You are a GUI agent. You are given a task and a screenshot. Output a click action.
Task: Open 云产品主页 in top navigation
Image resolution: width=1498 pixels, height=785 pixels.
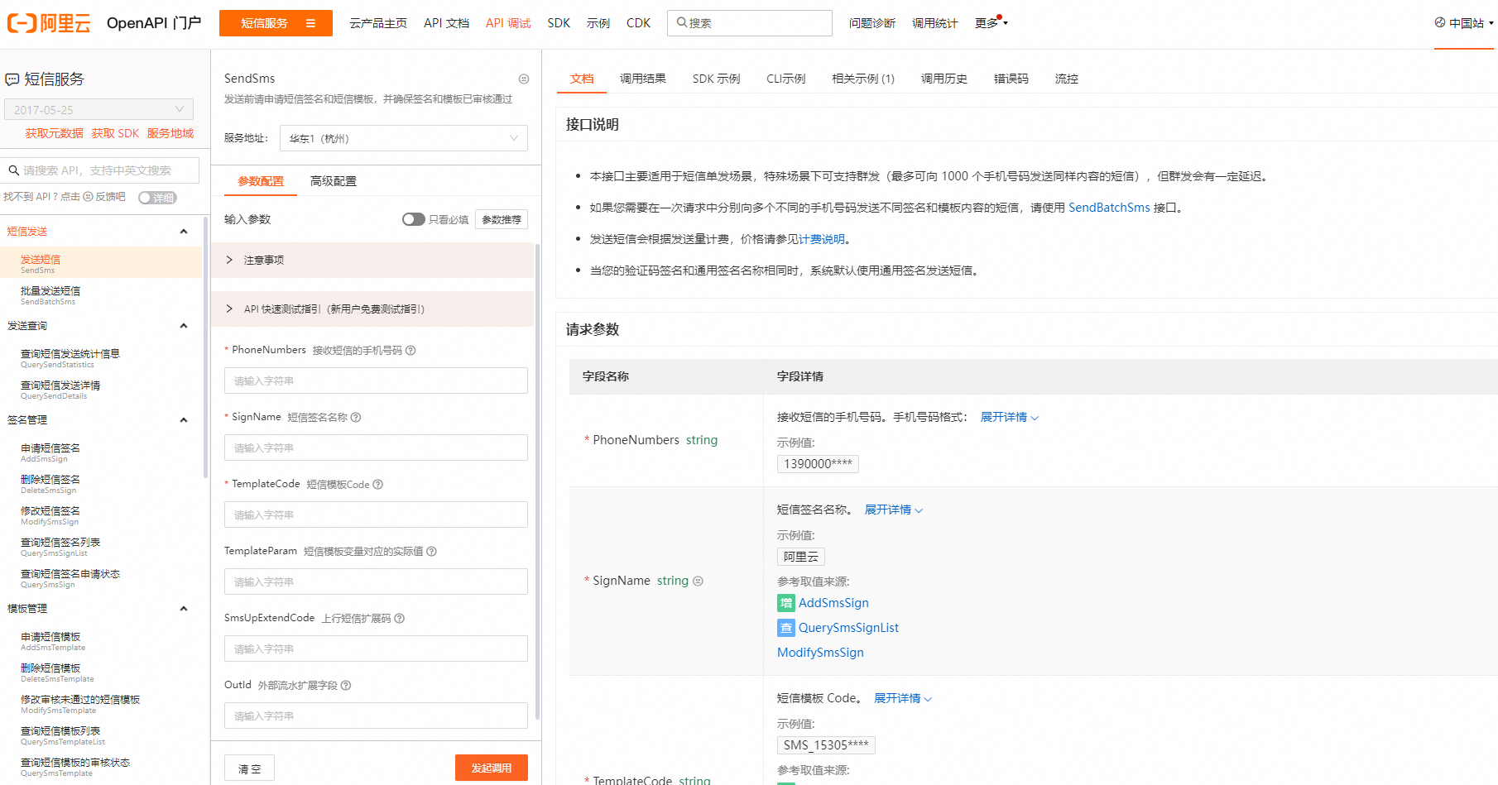click(x=378, y=23)
